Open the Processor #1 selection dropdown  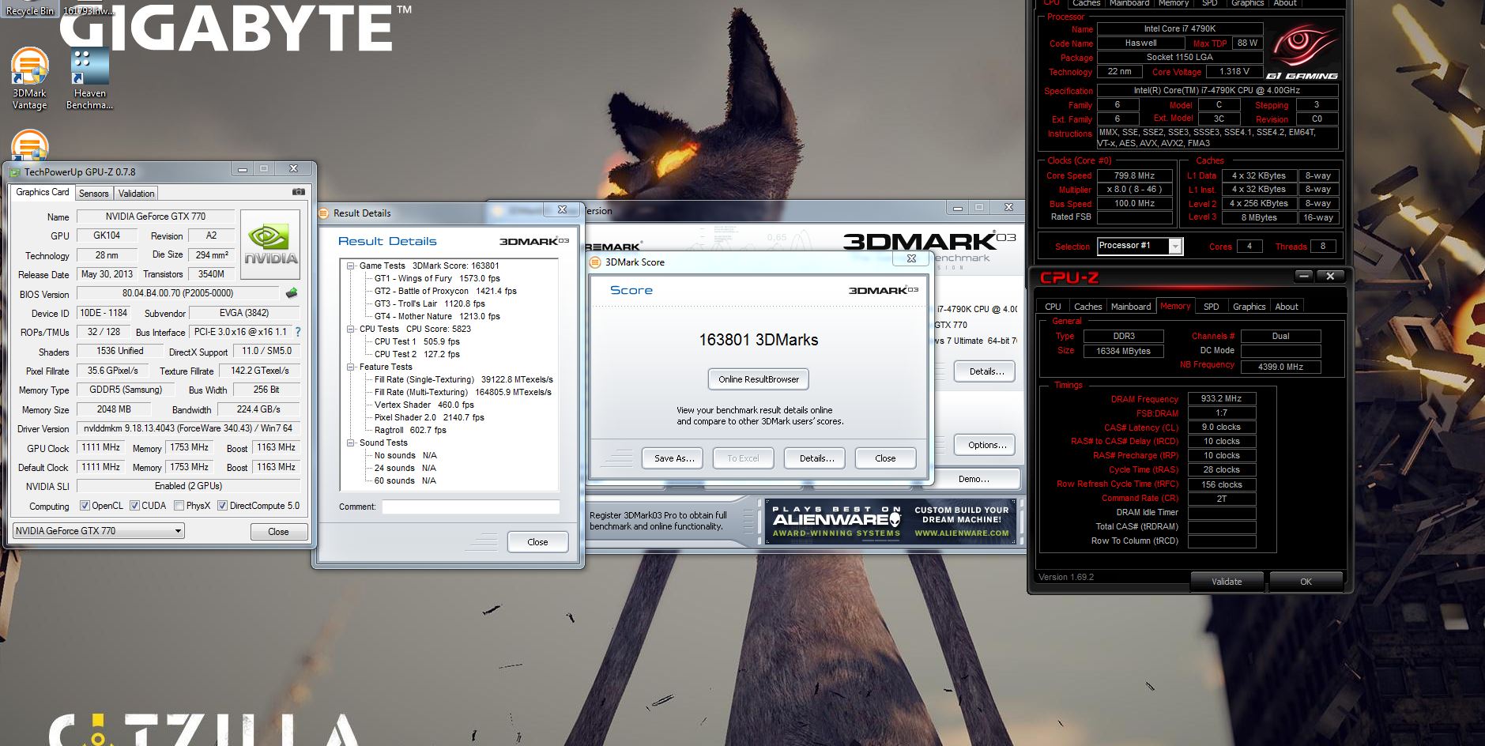(x=1140, y=246)
